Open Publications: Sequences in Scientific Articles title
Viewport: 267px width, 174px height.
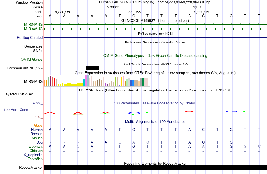coord(155,42)
